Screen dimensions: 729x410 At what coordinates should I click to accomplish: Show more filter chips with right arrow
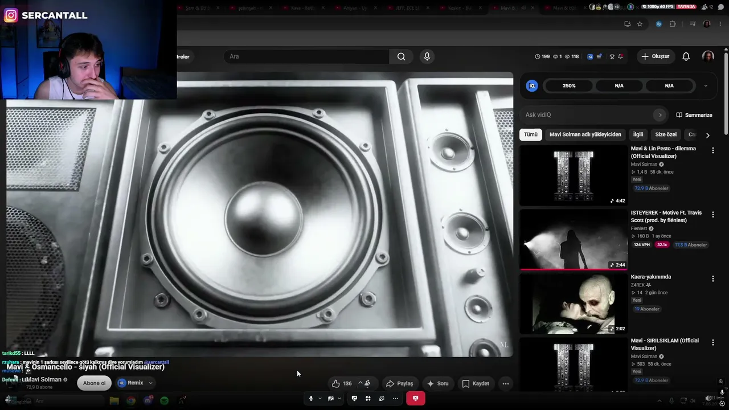click(x=707, y=135)
